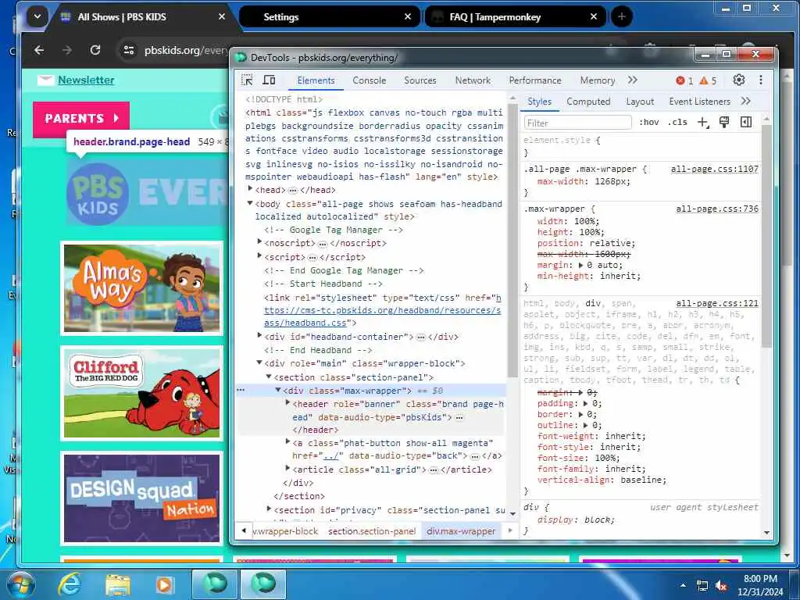
Task: Click the warning count triangle indicator
Action: pos(708,80)
